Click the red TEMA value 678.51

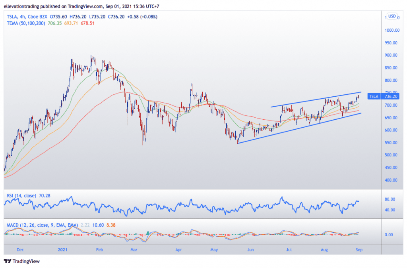pyautogui.click(x=87, y=23)
